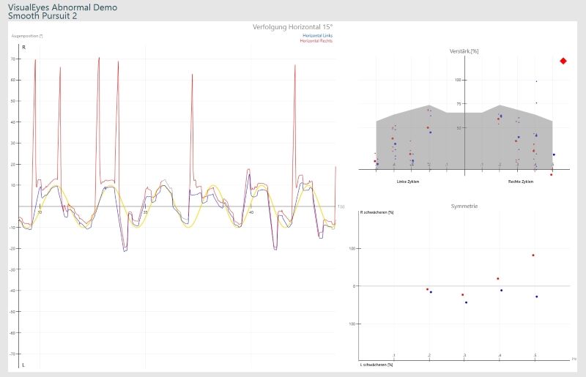This screenshot has width=586, height=377.
Task: Click blue symmetry point at 0.3 Hz
Action: [x=466, y=302]
